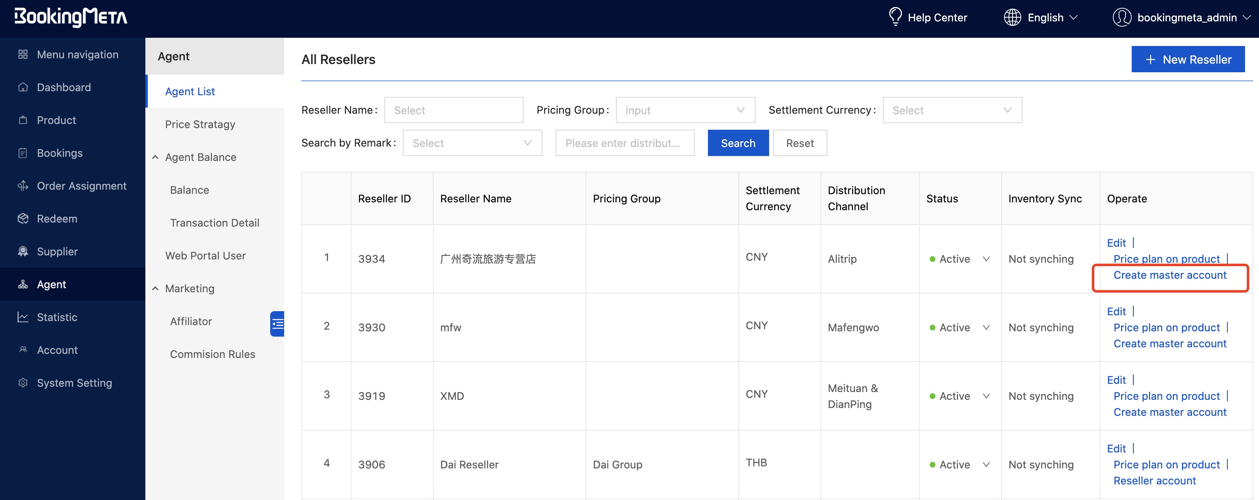Open Price Stratagy menu item
The width and height of the screenshot is (1259, 500).
pyautogui.click(x=200, y=124)
